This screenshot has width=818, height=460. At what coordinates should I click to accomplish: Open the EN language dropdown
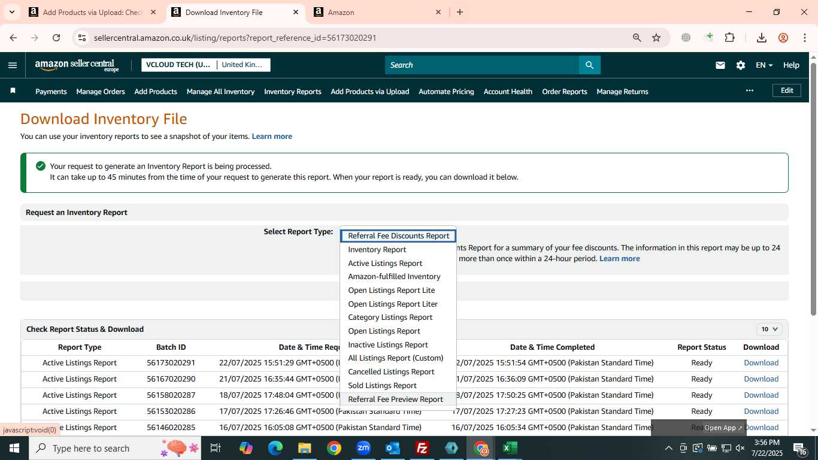pyautogui.click(x=764, y=65)
